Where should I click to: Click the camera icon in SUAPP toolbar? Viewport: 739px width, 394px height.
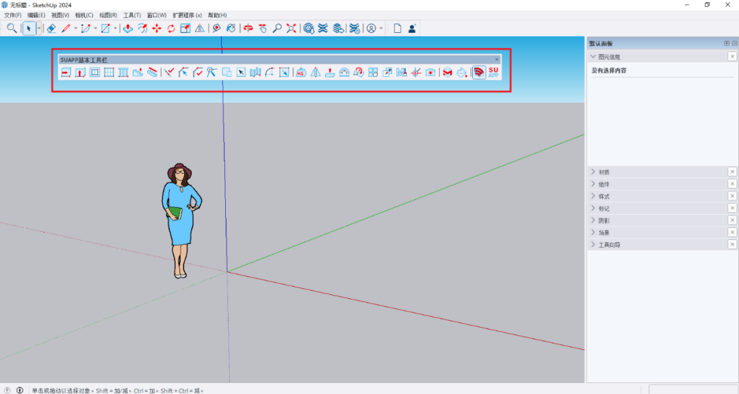point(430,72)
